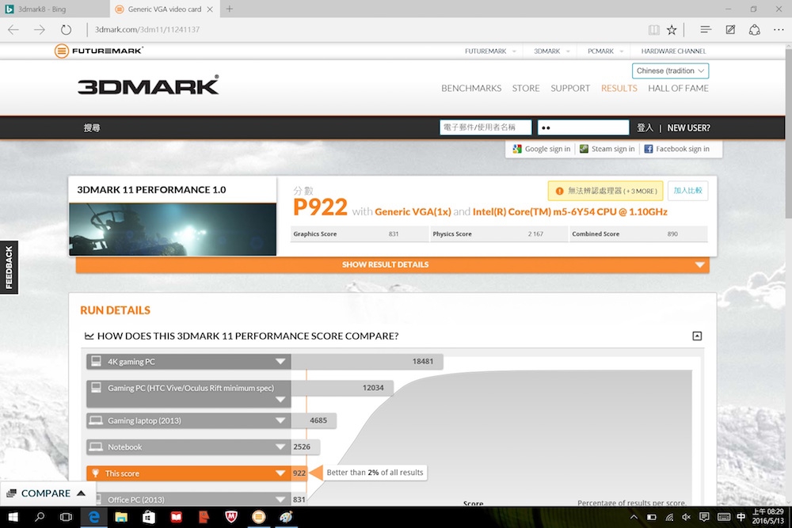Image resolution: width=792 pixels, height=528 pixels.
Task: Expand Show Result Details bar
Action: pos(392,265)
